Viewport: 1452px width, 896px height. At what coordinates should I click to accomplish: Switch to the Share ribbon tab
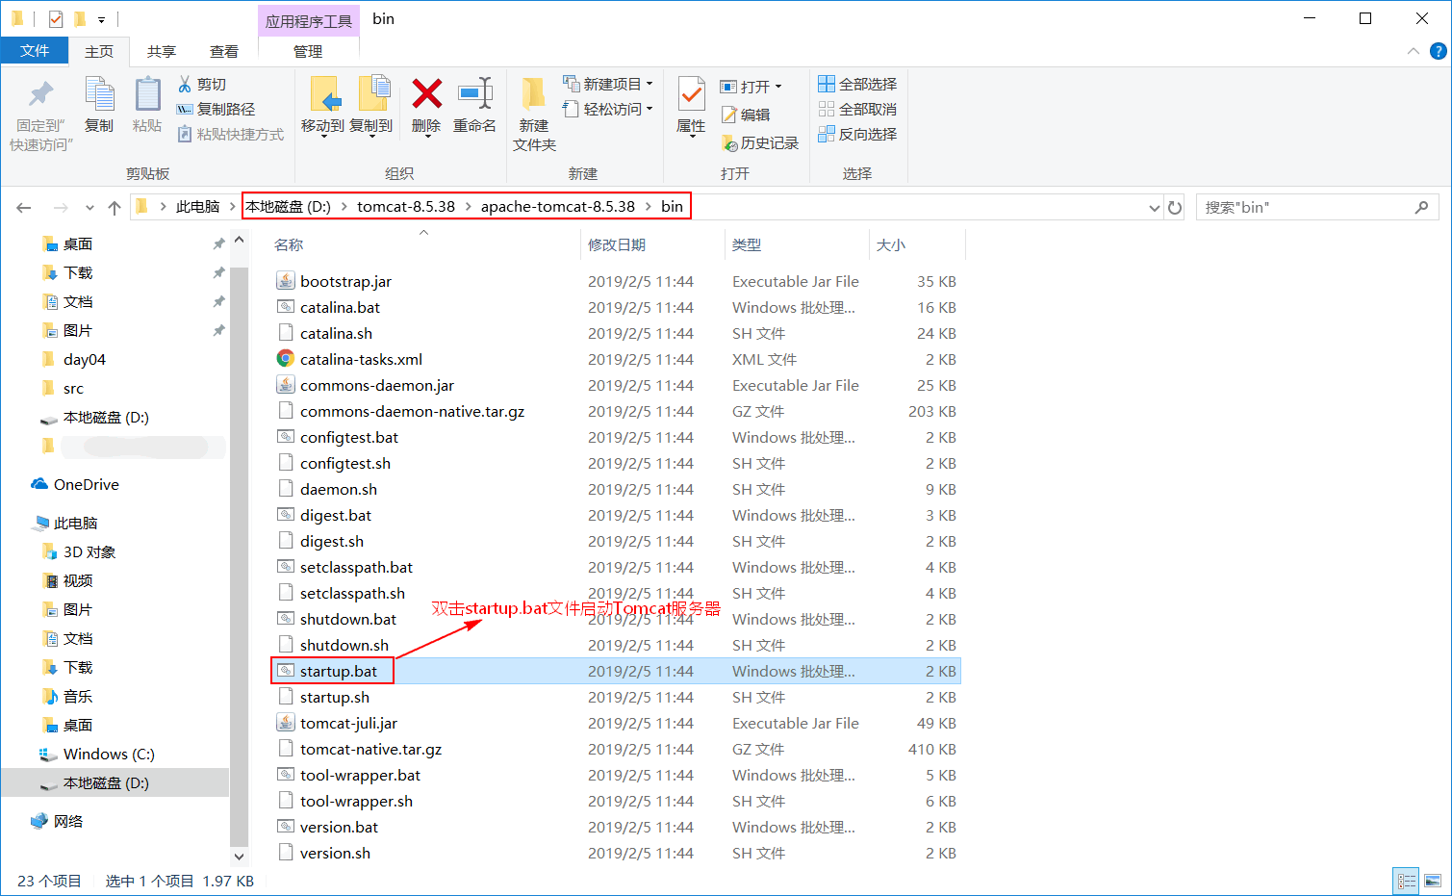(x=162, y=52)
